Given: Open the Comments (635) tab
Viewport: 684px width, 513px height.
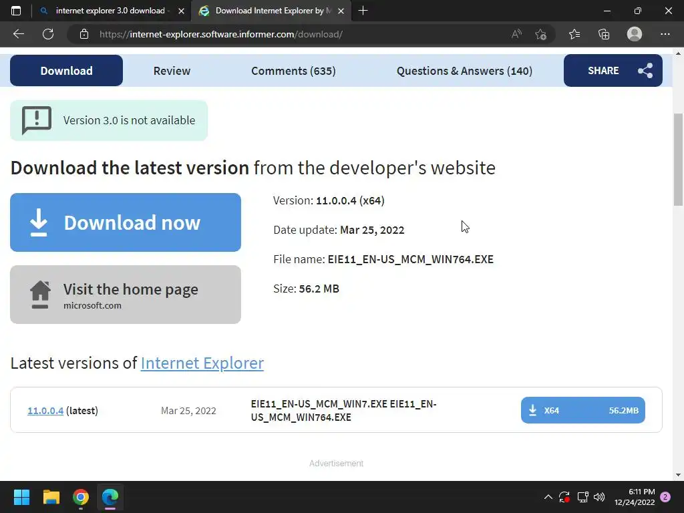Looking at the screenshot, I should [293, 71].
